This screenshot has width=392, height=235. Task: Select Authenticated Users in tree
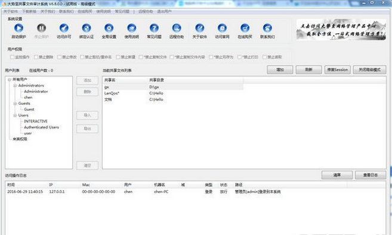pos(42,127)
